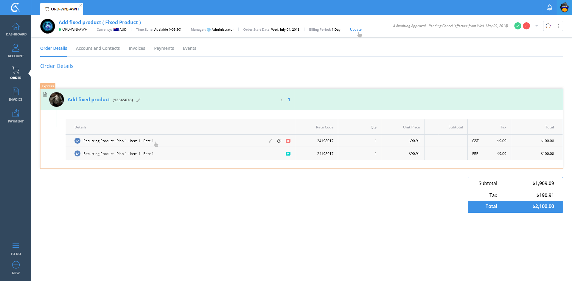Reject the pending cancel with red X
This screenshot has width=572, height=281.
(526, 26)
